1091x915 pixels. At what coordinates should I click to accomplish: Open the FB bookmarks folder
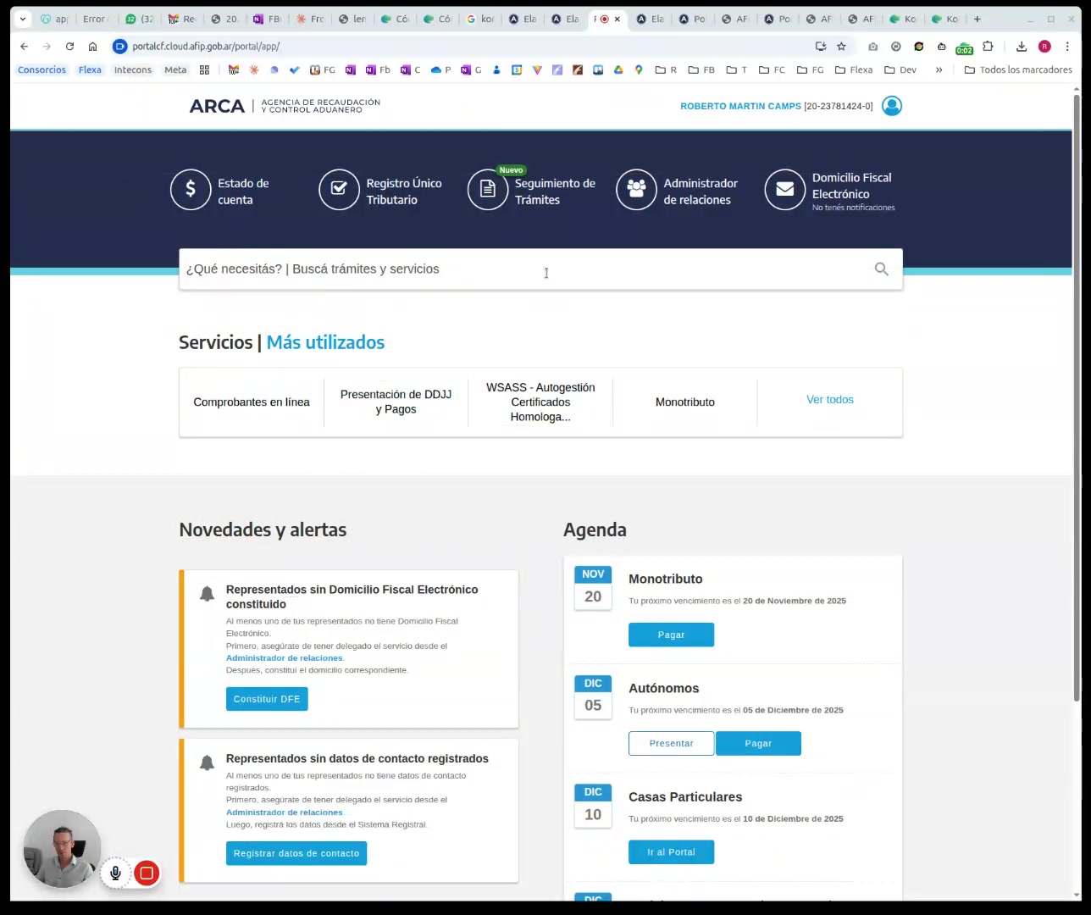[701, 69]
